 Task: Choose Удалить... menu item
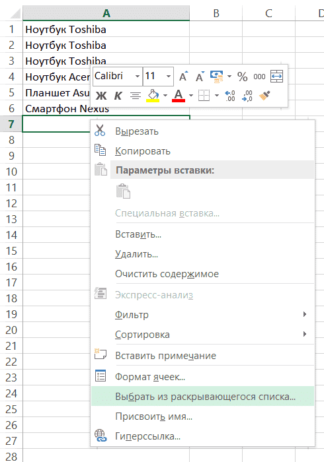pos(202,254)
